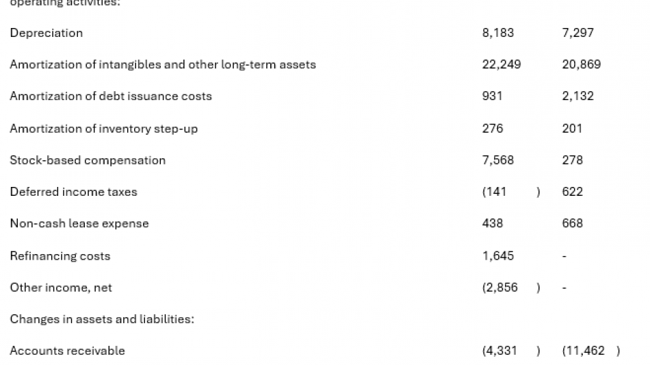Click the 22,249 amortization value
Screen dimensions: 650x365
[x=501, y=64]
